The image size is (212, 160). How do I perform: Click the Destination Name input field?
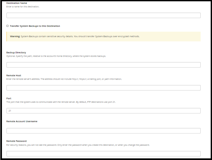[x=104, y=15]
